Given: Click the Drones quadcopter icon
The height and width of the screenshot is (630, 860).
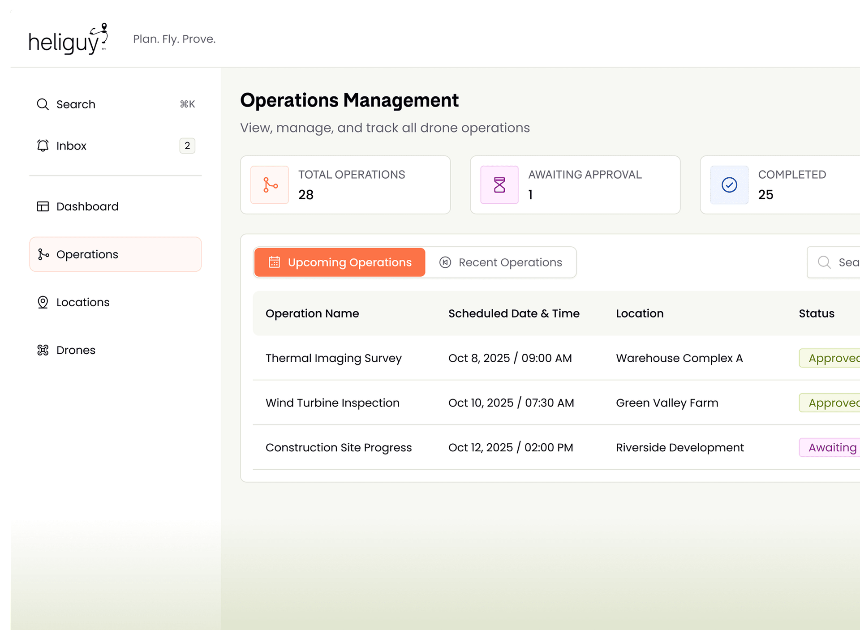Looking at the screenshot, I should pyautogui.click(x=43, y=350).
